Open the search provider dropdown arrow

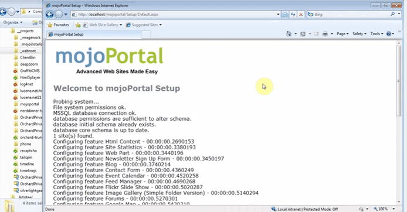[399, 14]
